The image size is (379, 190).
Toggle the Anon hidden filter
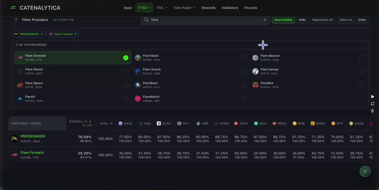[283, 20]
